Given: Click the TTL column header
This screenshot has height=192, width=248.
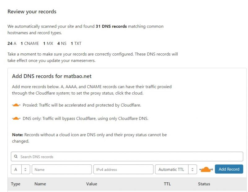Looking at the screenshot, I should 167,184.
